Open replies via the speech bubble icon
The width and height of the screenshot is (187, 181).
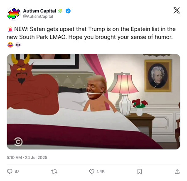10,171
